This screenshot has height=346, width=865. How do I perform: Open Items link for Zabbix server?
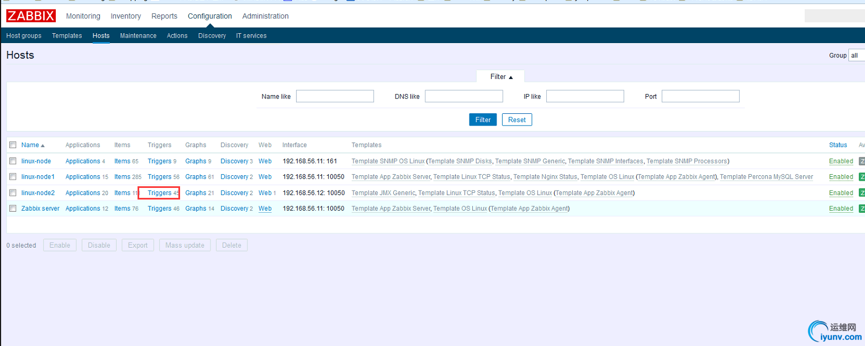(122, 208)
